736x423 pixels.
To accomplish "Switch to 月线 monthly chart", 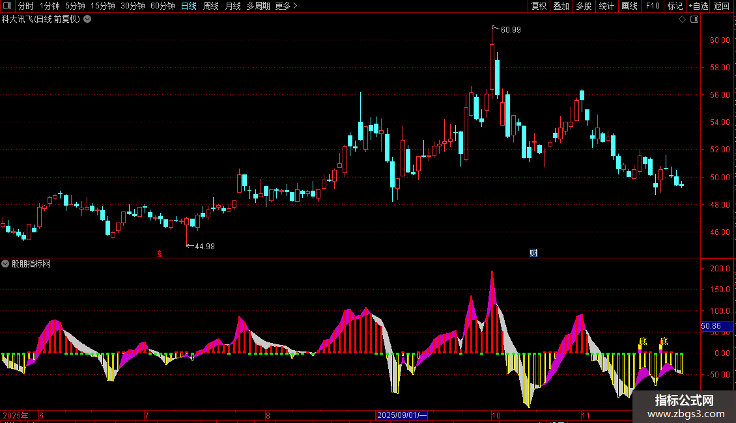I will [x=233, y=6].
